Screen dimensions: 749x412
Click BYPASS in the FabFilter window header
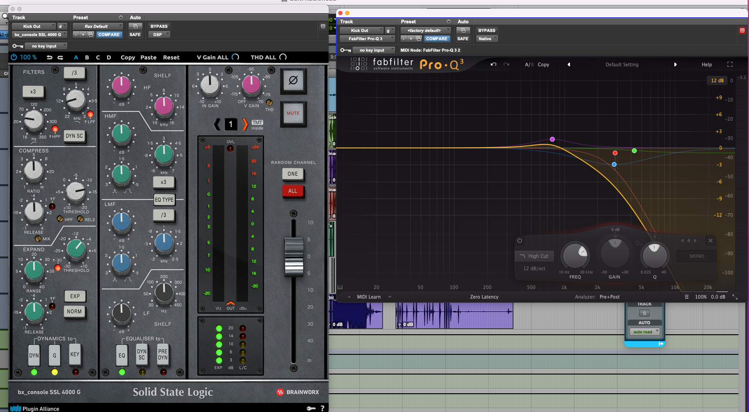[487, 30]
